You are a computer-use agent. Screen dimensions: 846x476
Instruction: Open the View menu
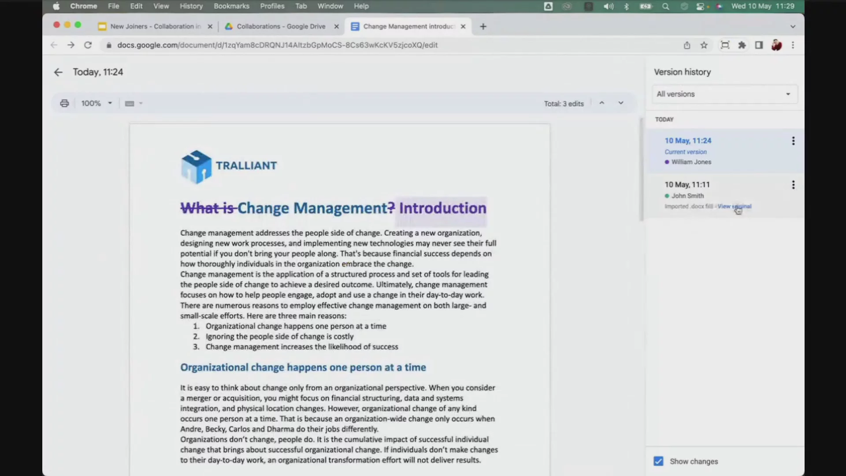click(161, 6)
